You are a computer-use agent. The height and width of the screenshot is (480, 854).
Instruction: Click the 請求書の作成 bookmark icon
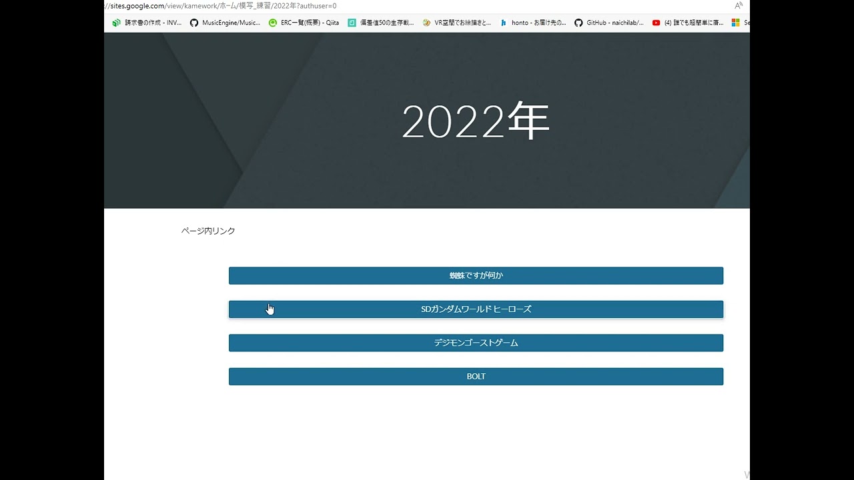(116, 23)
